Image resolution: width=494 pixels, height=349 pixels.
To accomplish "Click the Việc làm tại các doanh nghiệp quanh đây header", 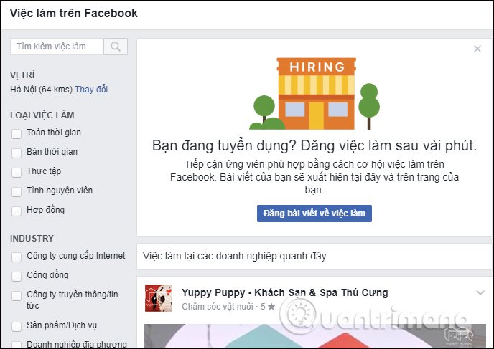I will pos(234,256).
